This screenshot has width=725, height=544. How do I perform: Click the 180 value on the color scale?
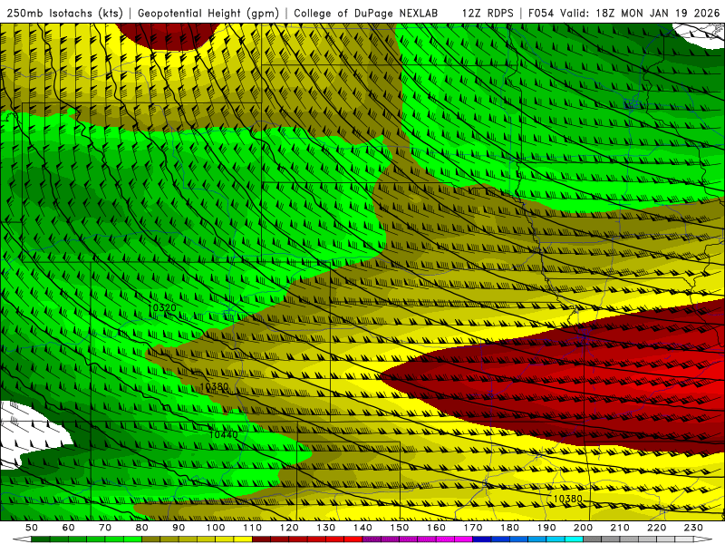509,528
